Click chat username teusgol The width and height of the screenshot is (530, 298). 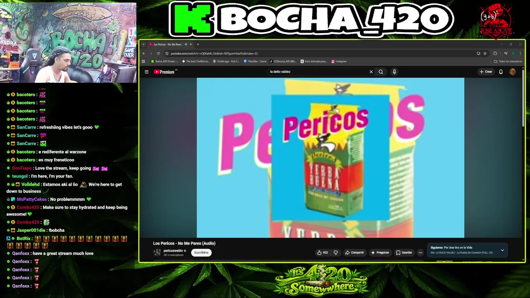(x=20, y=176)
